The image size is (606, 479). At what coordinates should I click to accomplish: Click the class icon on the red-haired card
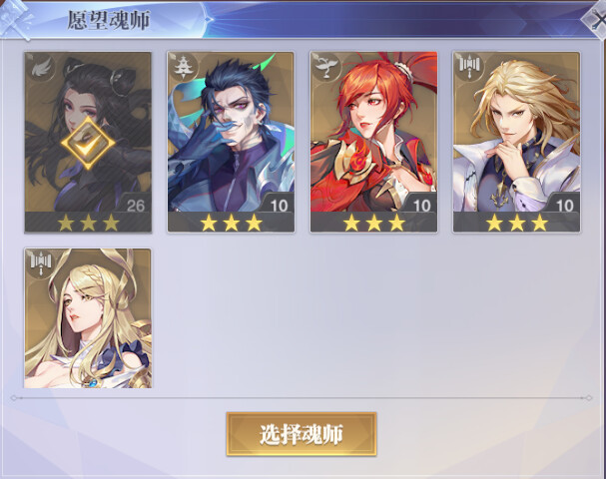325,68
